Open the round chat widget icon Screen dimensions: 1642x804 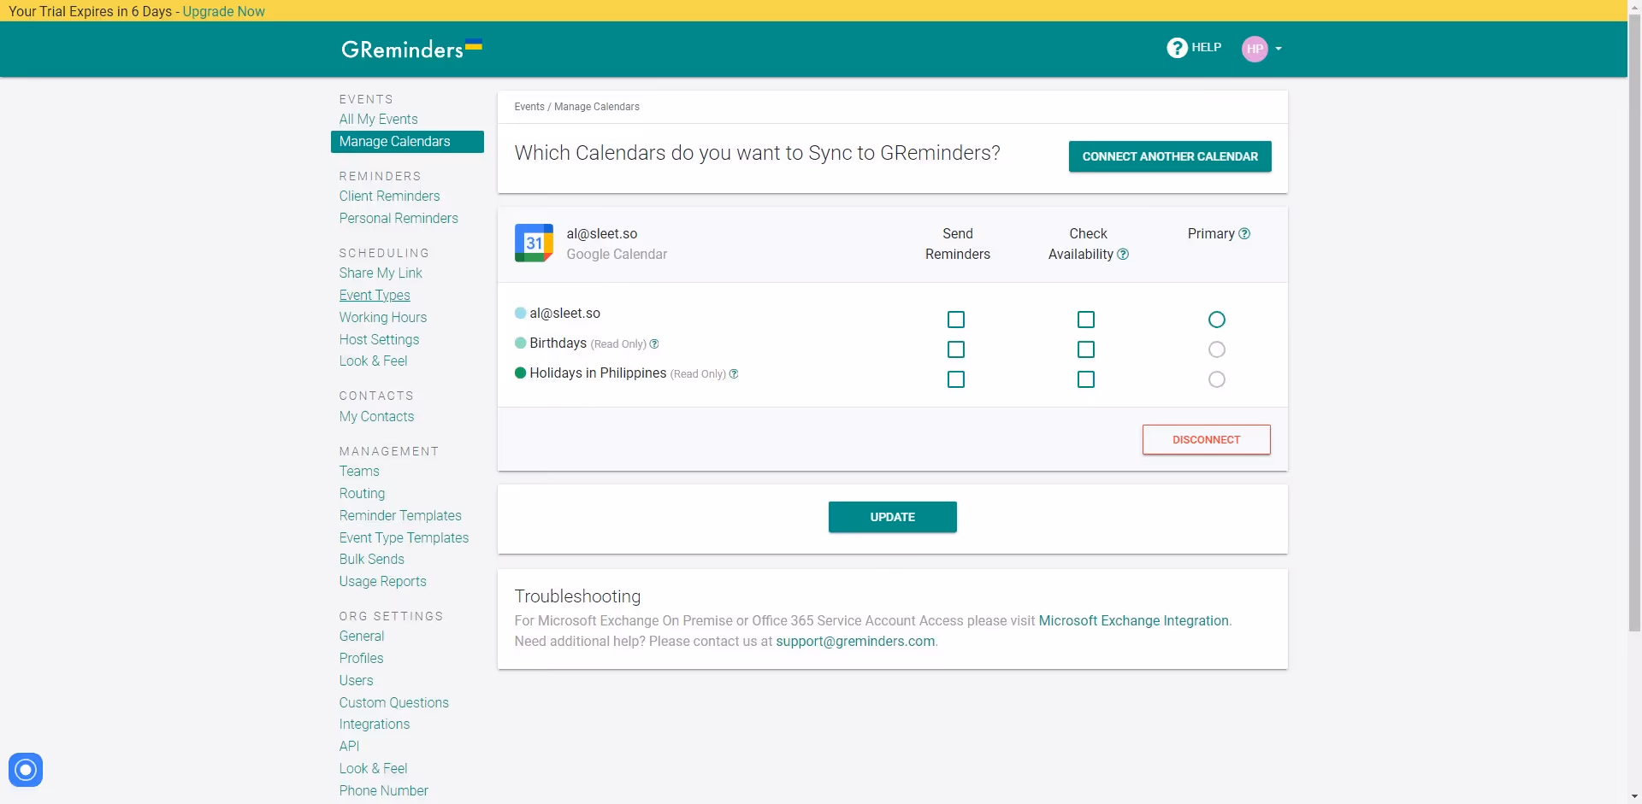[26, 770]
